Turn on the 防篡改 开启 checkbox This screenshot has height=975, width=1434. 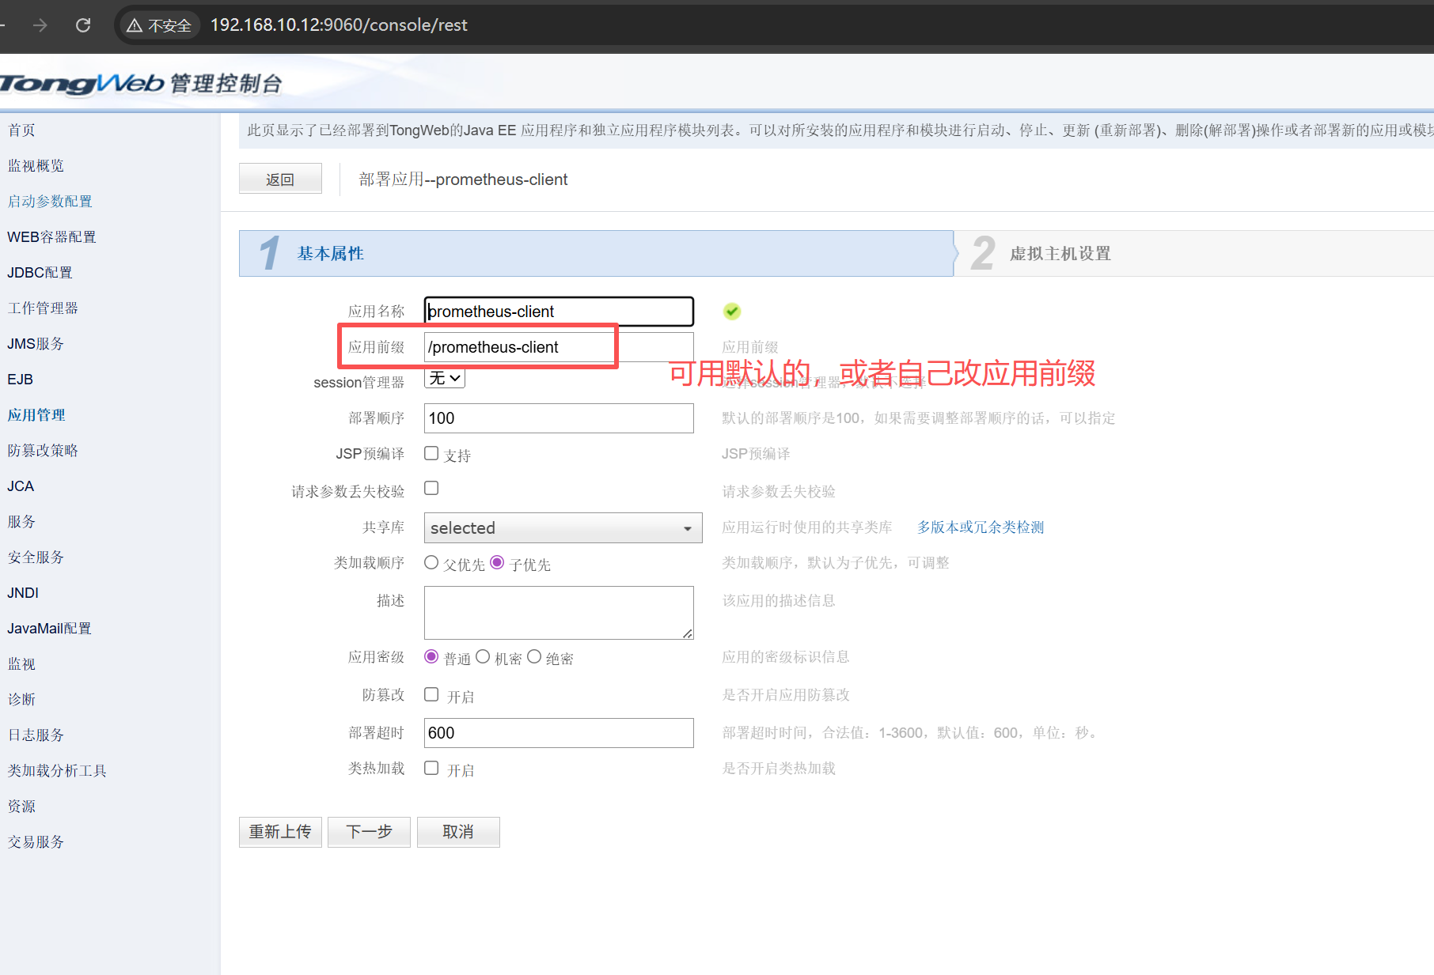point(431,694)
